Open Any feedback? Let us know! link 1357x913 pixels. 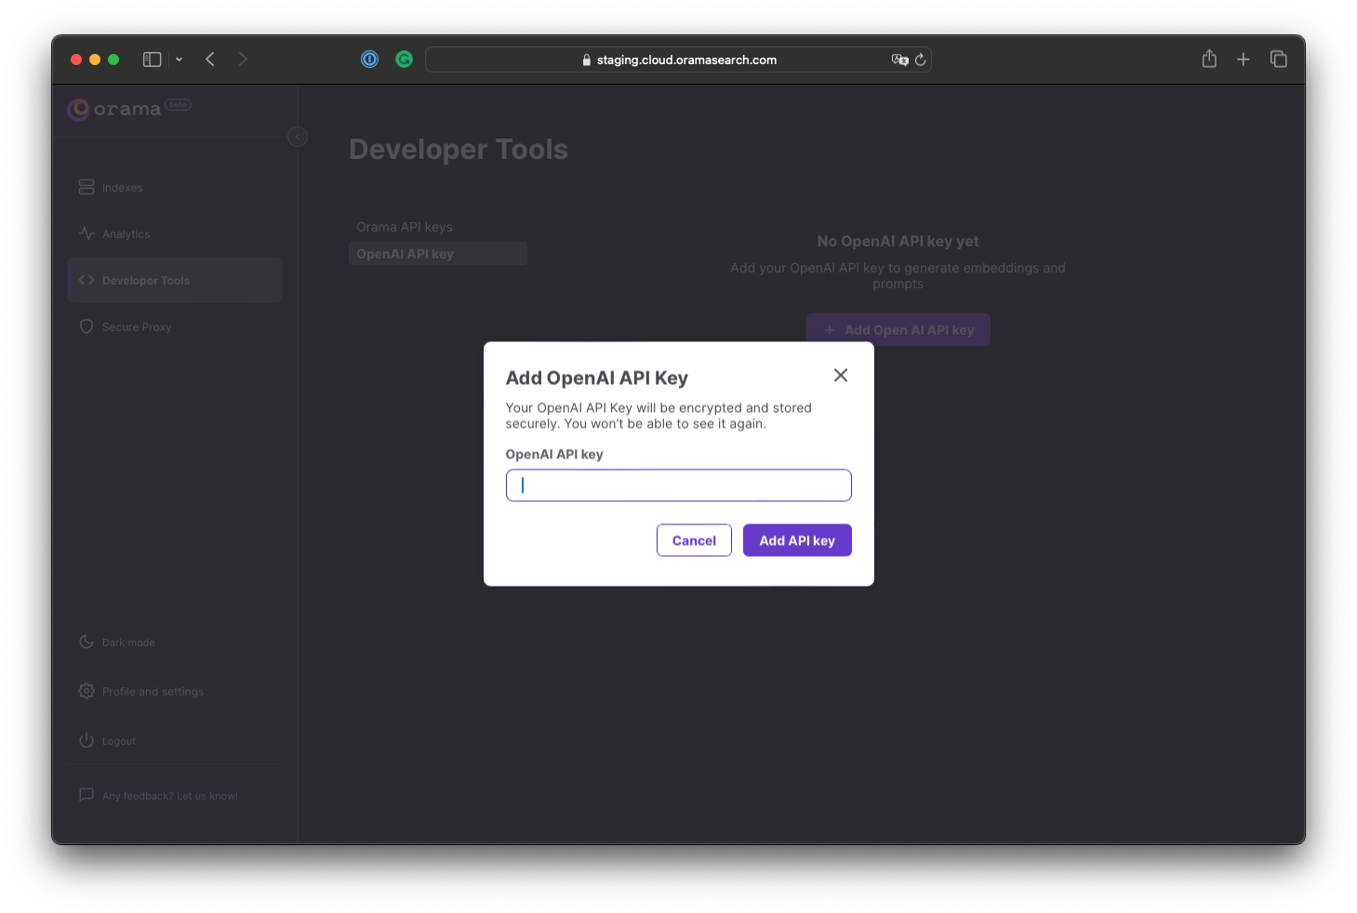click(170, 796)
